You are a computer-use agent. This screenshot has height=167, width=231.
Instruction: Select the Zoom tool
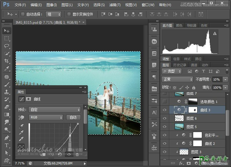(7, 130)
